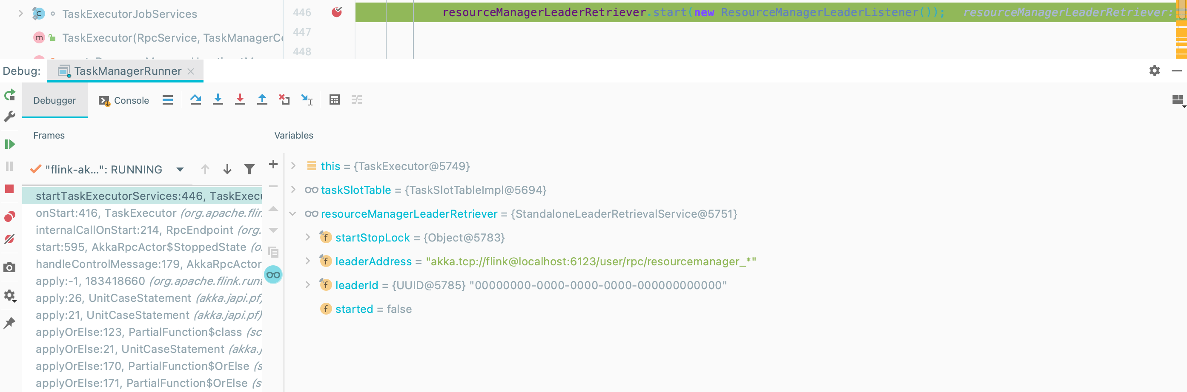Click the camera thread dump icon
1187x392 pixels.
pyautogui.click(x=9, y=267)
